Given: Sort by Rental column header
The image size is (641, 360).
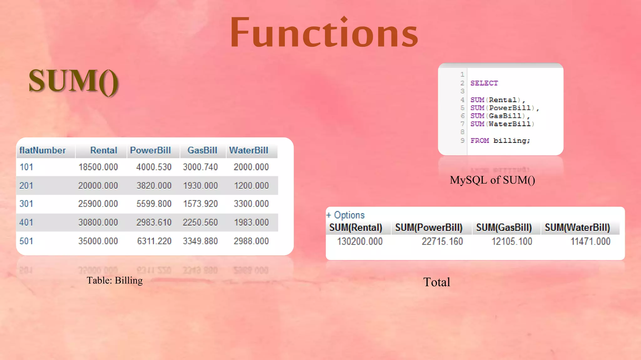Looking at the screenshot, I should pos(104,151).
